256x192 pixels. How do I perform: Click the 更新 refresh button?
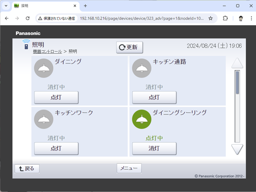pyautogui.click(x=130, y=47)
